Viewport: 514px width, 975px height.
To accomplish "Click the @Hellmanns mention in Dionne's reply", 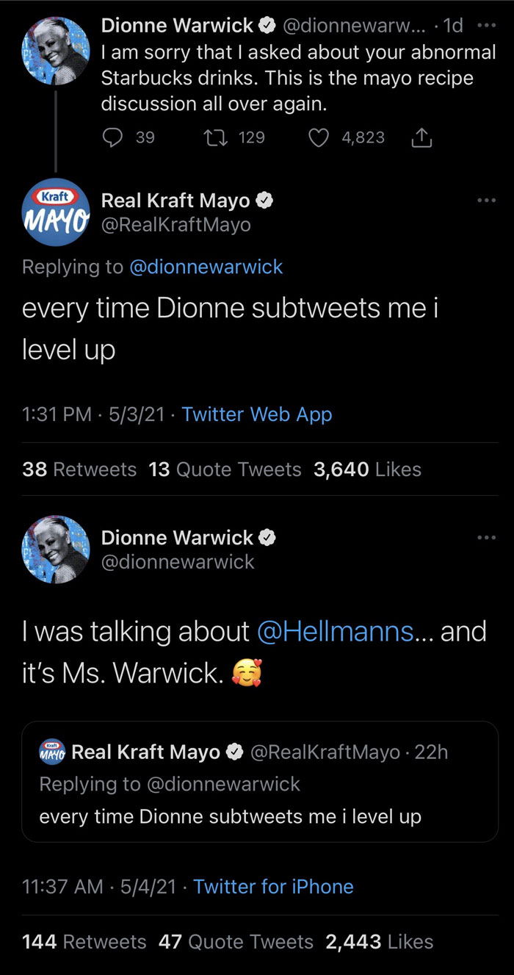I will coord(334,630).
